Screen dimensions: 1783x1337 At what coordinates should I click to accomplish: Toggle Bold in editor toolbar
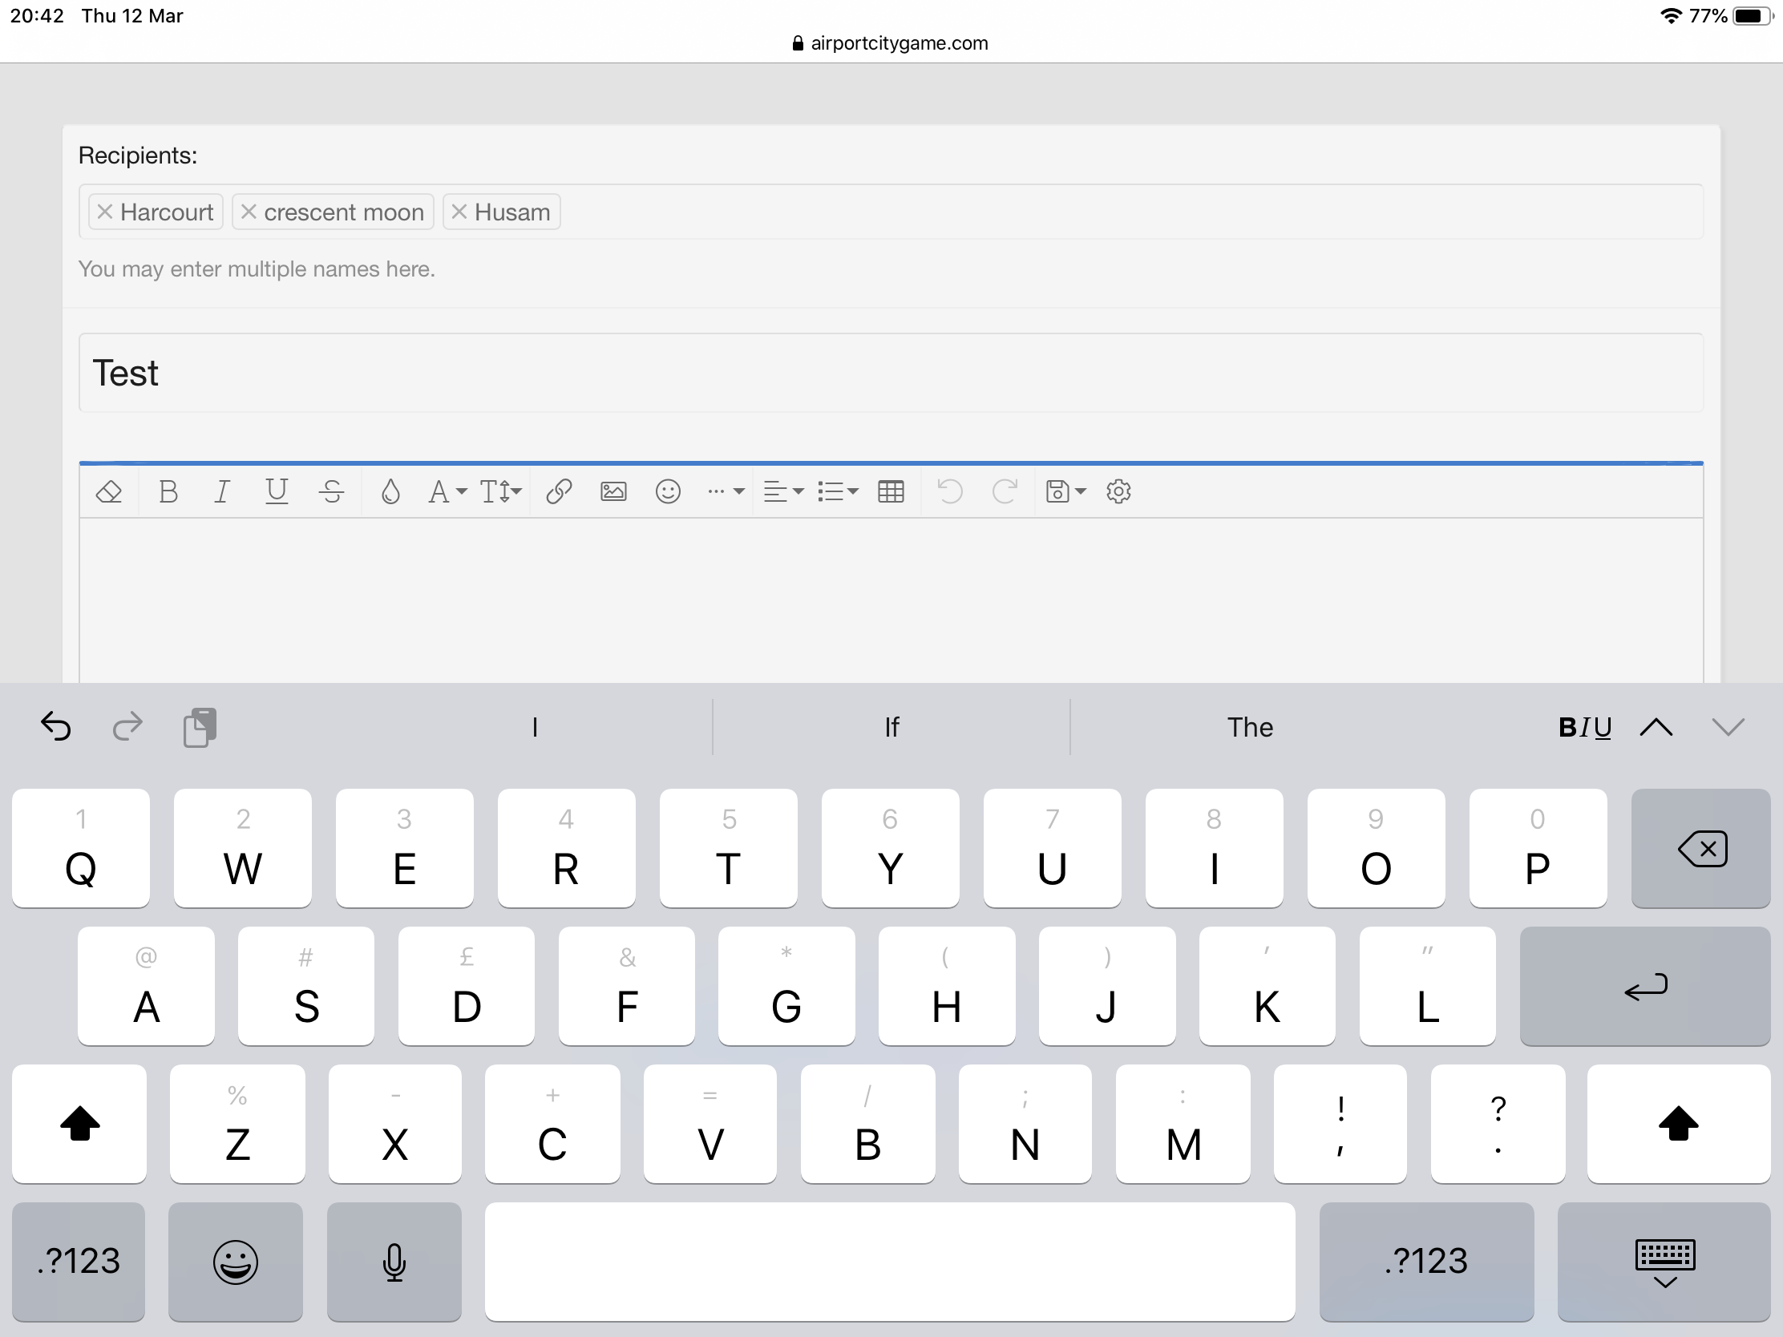pyautogui.click(x=168, y=491)
